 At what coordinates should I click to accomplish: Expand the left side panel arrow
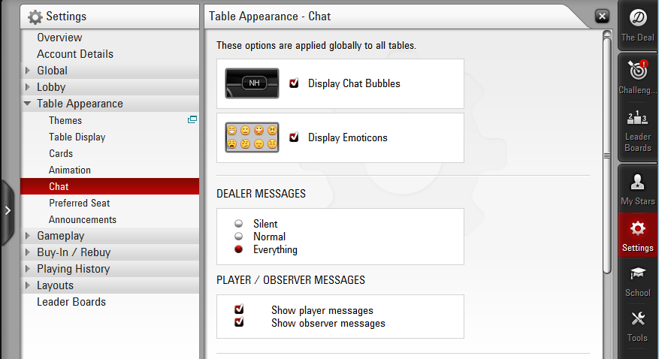[8, 211]
